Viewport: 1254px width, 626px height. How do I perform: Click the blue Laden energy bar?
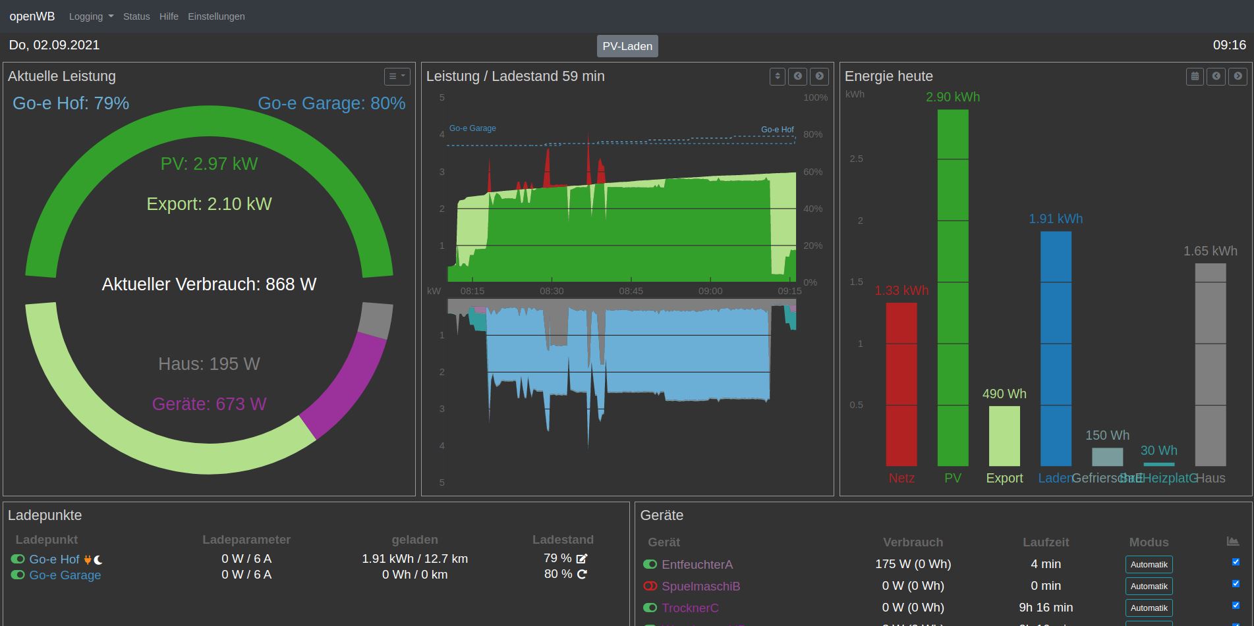(1056, 349)
